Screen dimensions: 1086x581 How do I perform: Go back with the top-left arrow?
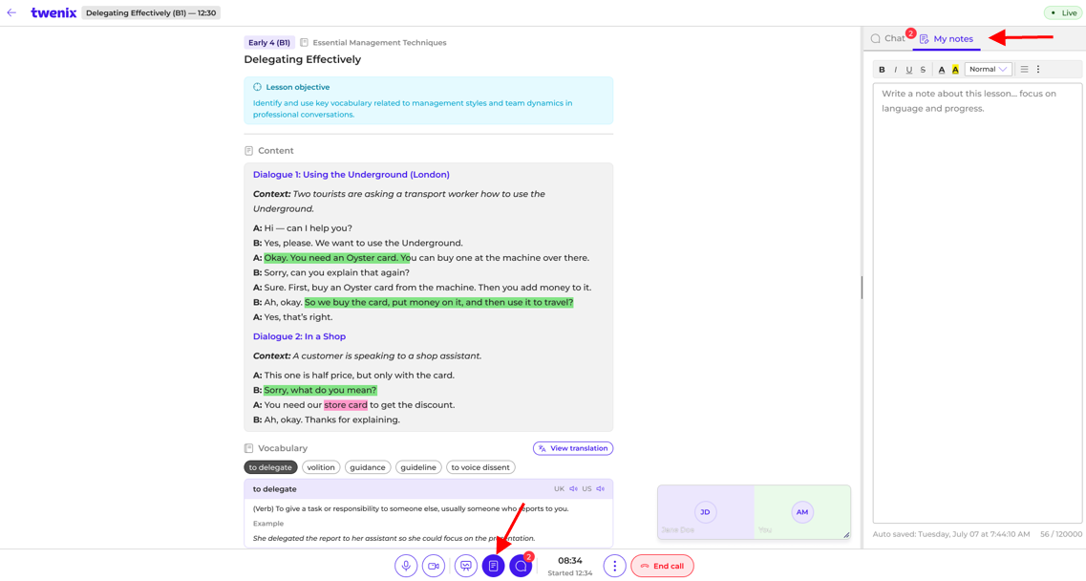click(11, 12)
